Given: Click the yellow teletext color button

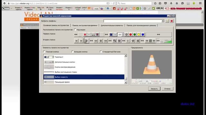Looking at the screenshot, I should point(139,34).
